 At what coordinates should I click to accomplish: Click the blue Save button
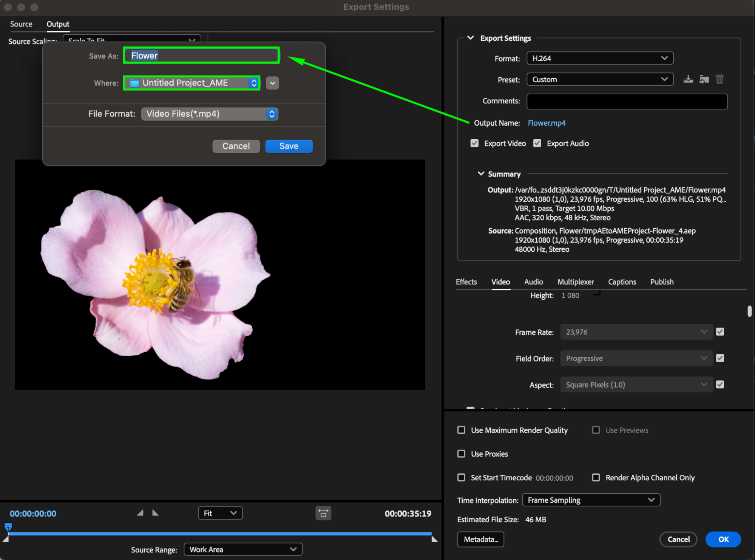point(289,146)
